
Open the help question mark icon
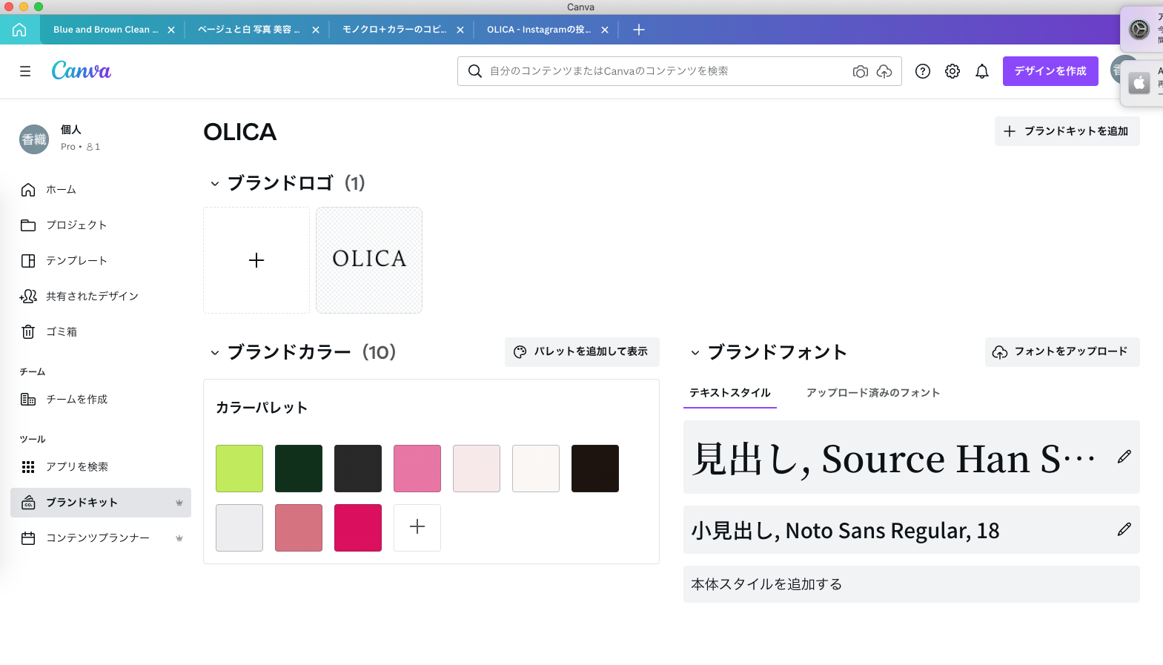click(923, 71)
